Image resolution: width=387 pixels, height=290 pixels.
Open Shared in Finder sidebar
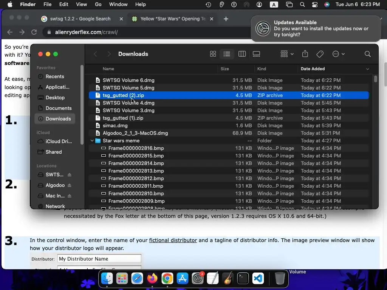click(55, 152)
